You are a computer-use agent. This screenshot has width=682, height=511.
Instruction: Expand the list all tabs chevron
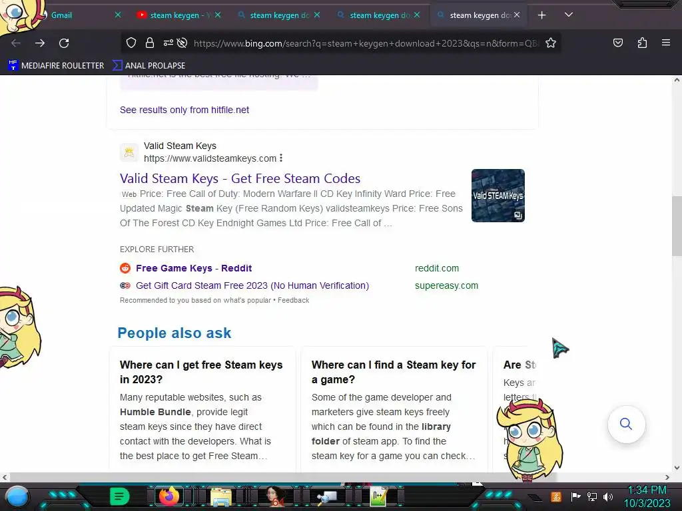569,15
